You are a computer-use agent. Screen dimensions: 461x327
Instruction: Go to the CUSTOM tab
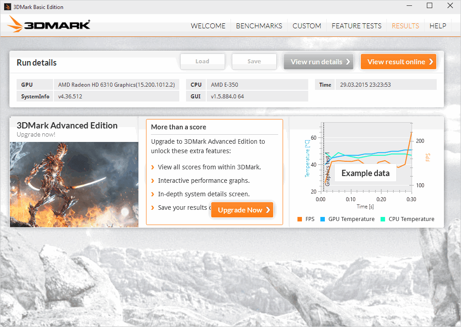point(306,26)
